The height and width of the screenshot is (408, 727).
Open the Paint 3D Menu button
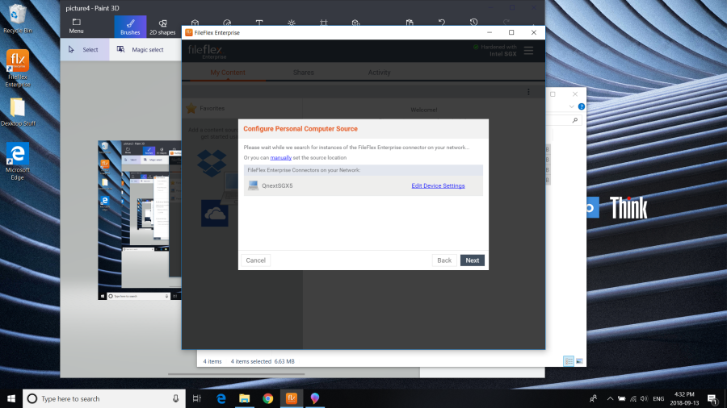(x=76, y=27)
